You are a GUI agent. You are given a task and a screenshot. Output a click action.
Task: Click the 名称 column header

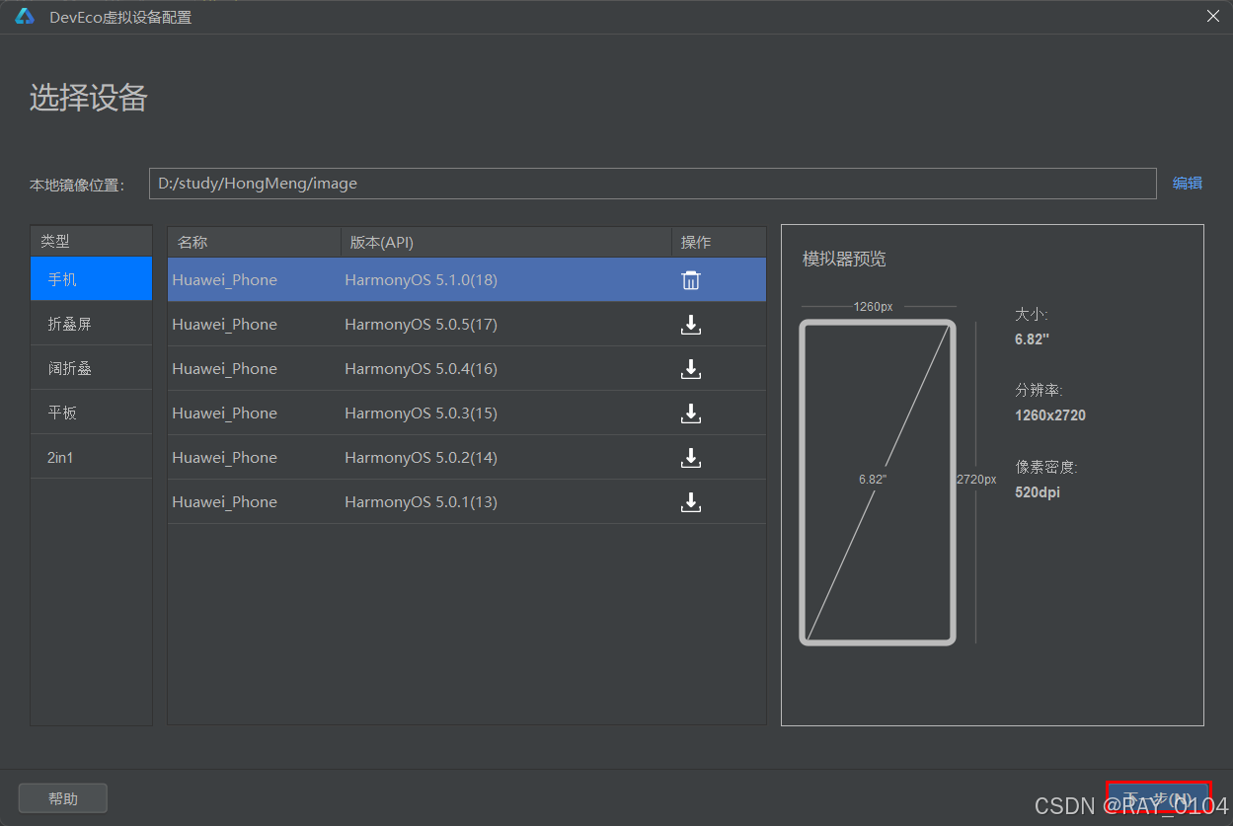(255, 242)
